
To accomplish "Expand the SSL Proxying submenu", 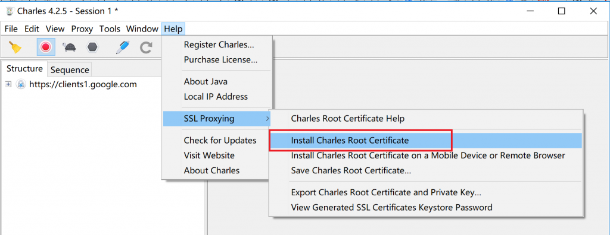I will pyautogui.click(x=217, y=119).
